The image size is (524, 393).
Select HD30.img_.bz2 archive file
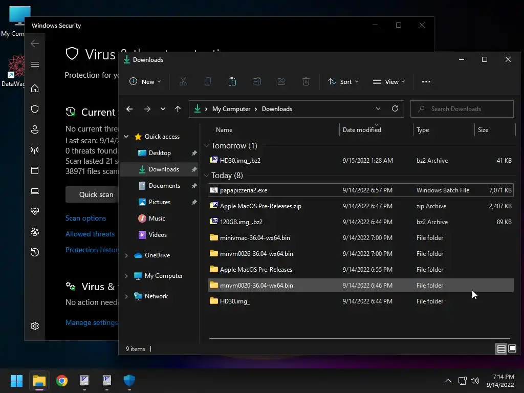click(x=361, y=160)
